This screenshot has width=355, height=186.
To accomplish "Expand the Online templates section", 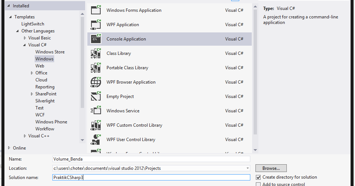I will [9, 148].
